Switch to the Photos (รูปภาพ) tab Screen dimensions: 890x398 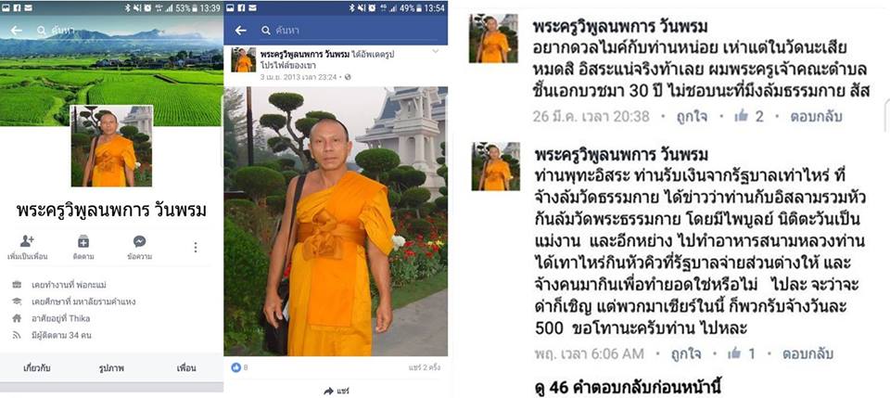pos(111,368)
